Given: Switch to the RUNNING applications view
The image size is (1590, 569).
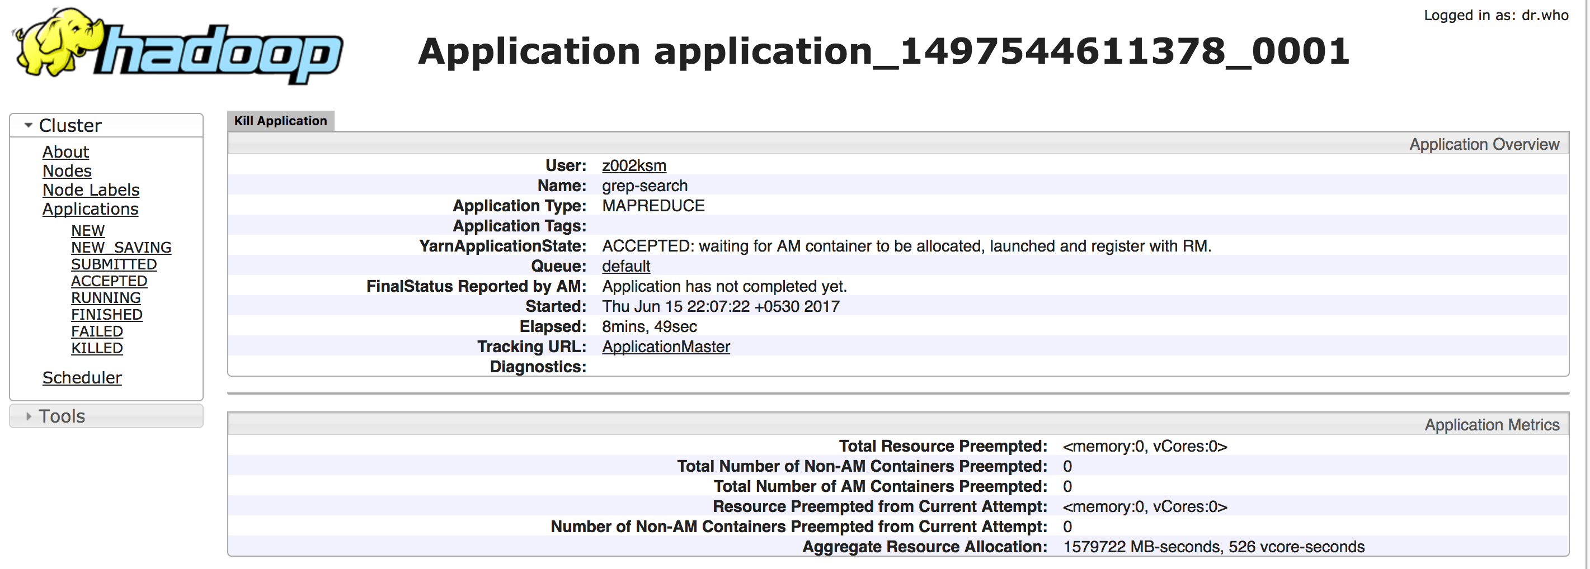Looking at the screenshot, I should [106, 297].
